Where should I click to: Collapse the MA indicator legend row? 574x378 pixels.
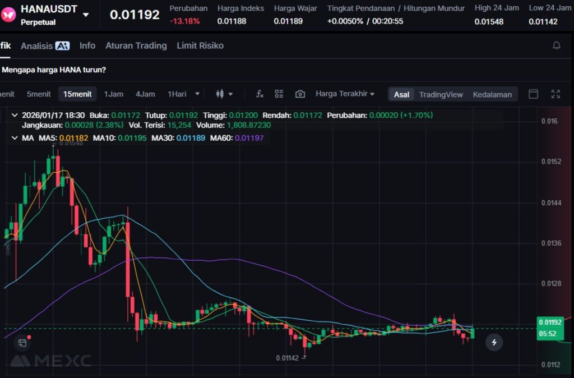click(x=15, y=137)
